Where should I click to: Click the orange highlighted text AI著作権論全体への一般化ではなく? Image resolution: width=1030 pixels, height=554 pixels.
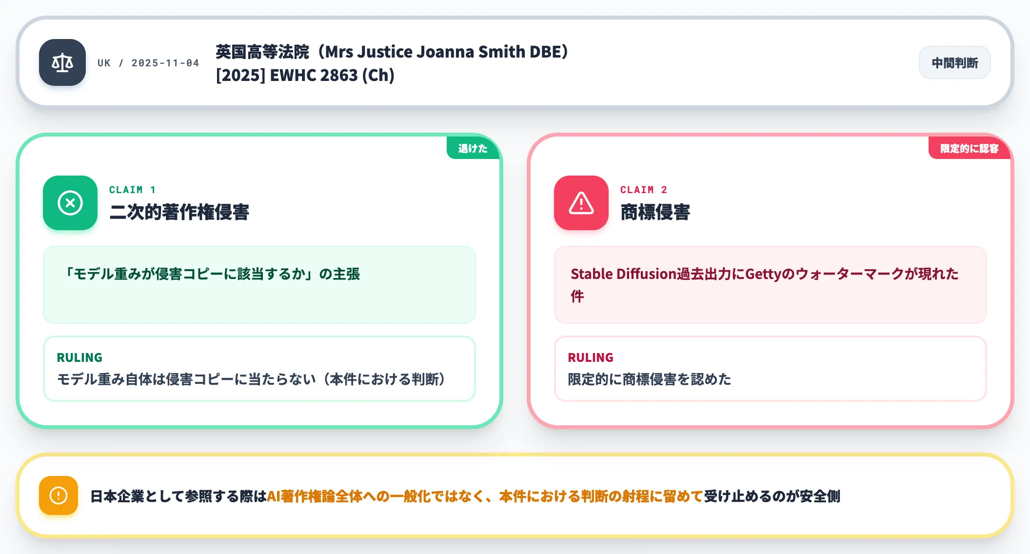[376, 496]
